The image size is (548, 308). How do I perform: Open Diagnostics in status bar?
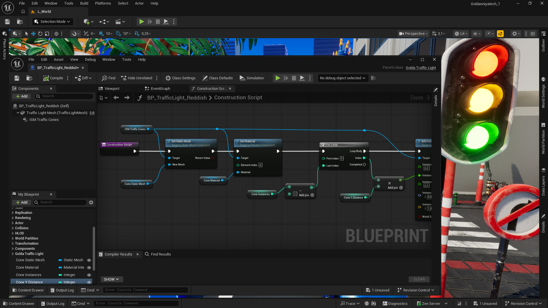pyautogui.click(x=395, y=304)
